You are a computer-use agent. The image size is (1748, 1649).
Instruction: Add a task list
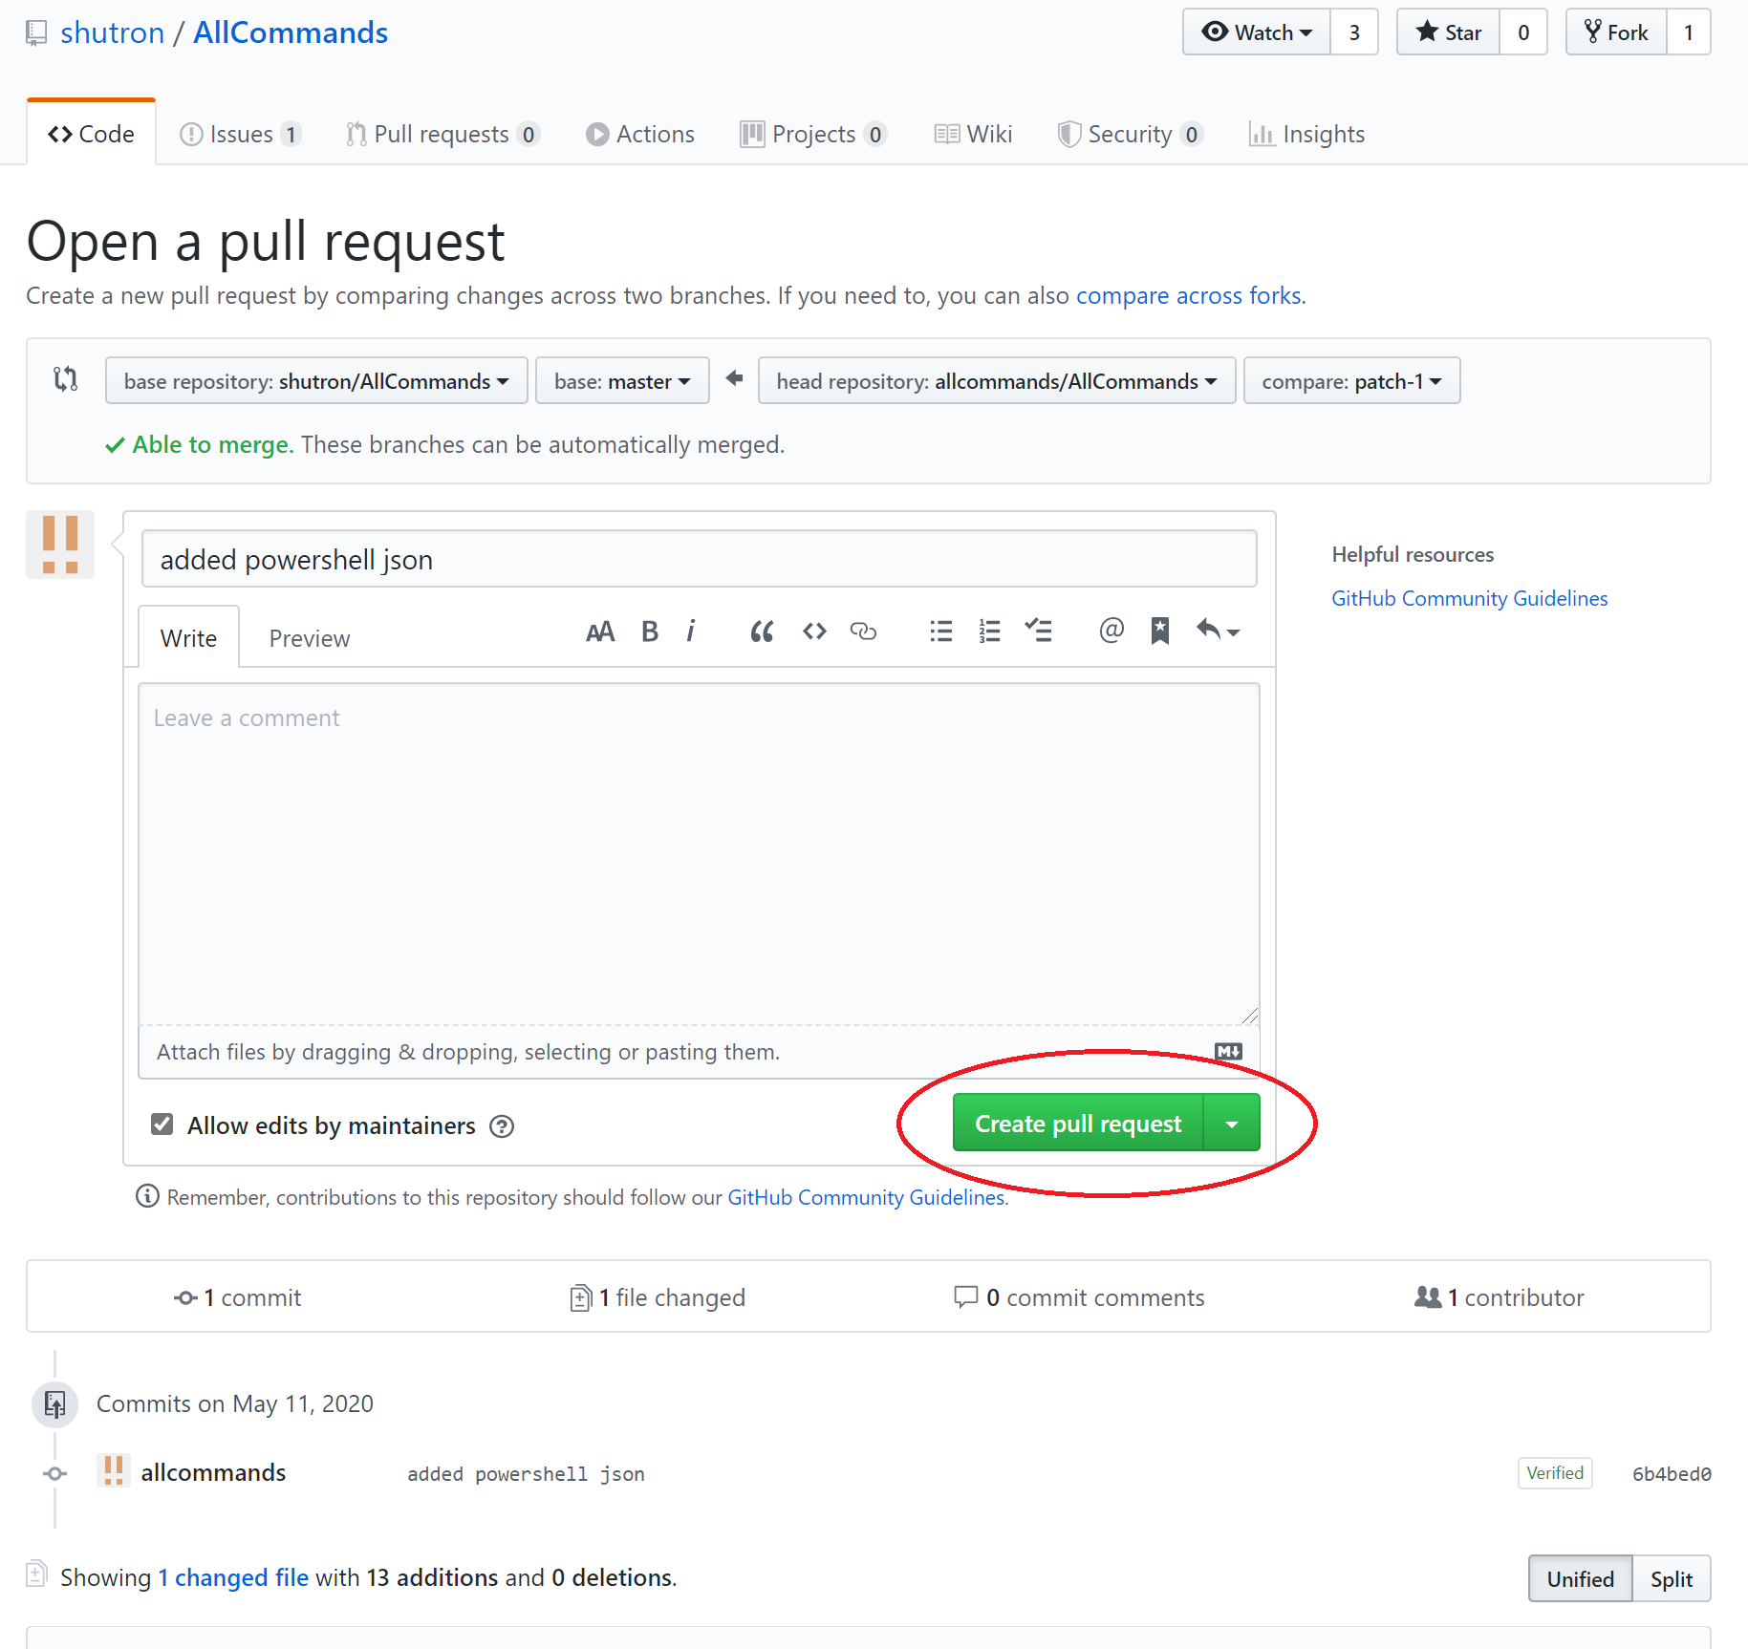[x=1039, y=631]
